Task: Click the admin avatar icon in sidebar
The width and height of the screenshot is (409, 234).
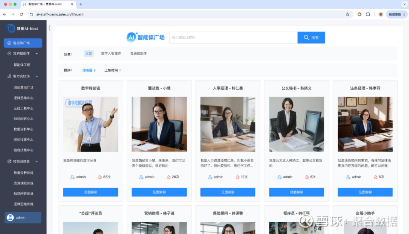Action: [x=10, y=217]
